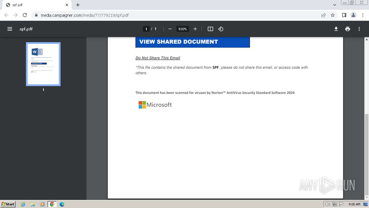Open the tab search dropdown chevron
369x208 pixels.
pyautogui.click(x=335, y=5)
